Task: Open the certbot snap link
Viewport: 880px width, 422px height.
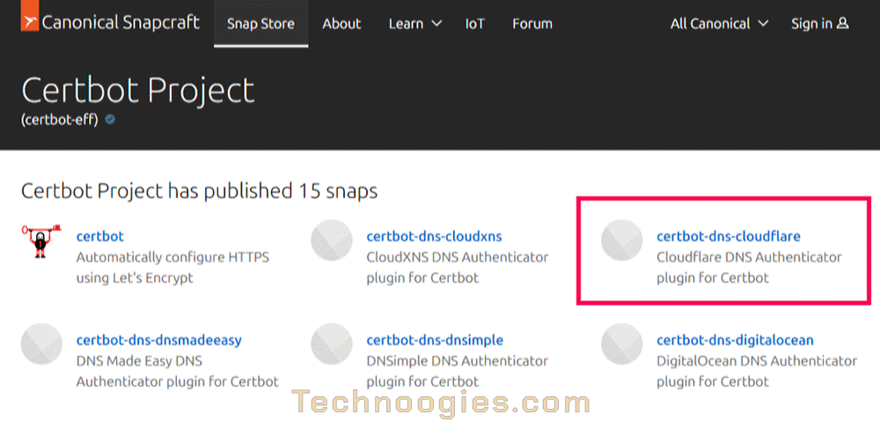Action: tap(100, 236)
